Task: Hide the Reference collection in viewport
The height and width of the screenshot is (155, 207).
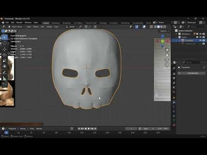Action: tap(201, 34)
